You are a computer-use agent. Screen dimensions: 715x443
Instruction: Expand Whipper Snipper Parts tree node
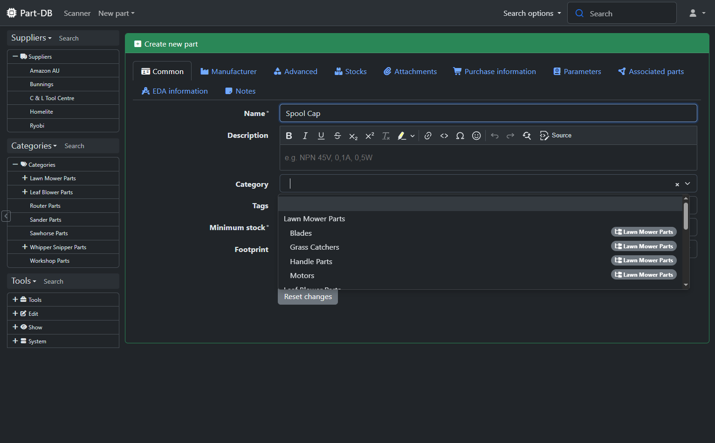[x=25, y=247]
